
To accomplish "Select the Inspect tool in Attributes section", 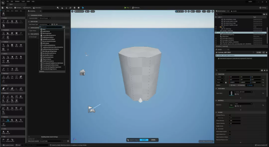I will [x=3, y=97].
